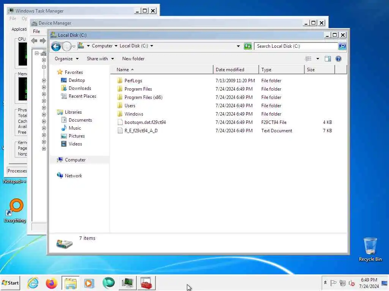Click the Action Center flag tray icon
The height and width of the screenshot is (291, 389).
point(333,283)
